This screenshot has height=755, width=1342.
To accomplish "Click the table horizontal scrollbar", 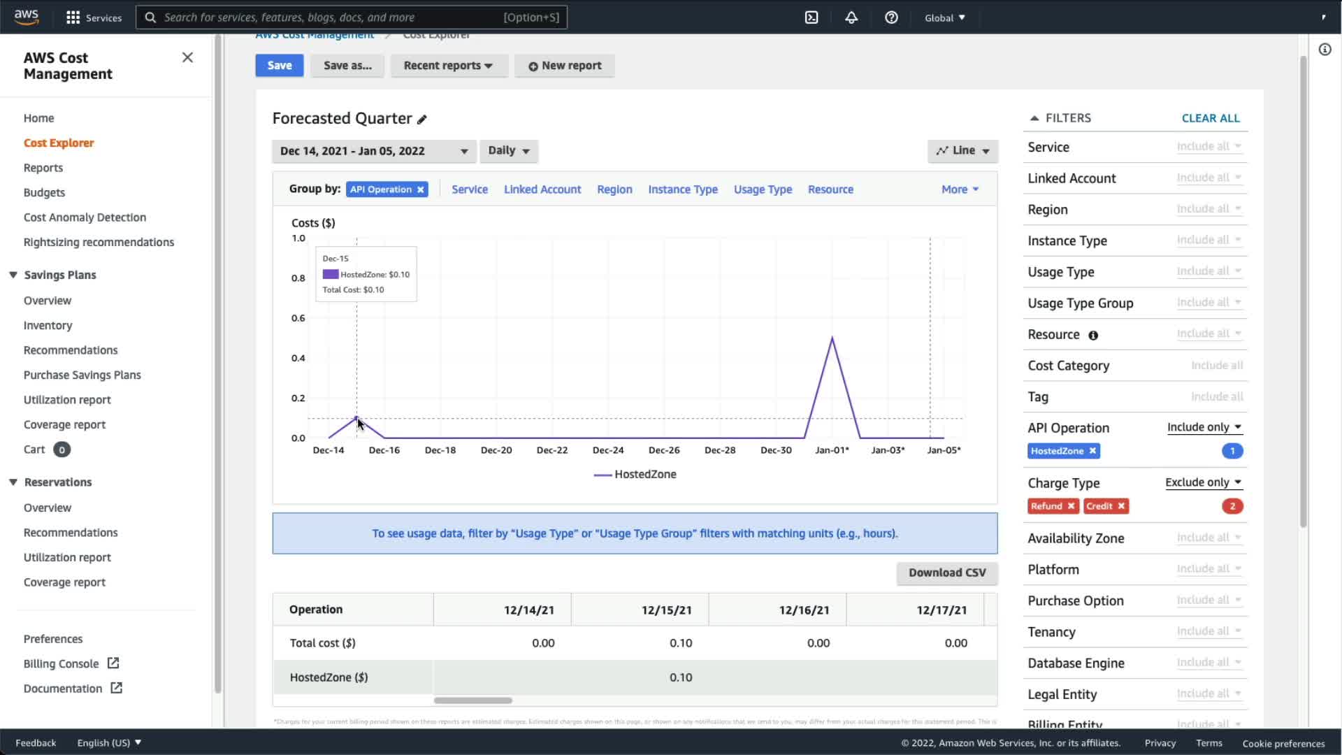I will pos(473,700).
